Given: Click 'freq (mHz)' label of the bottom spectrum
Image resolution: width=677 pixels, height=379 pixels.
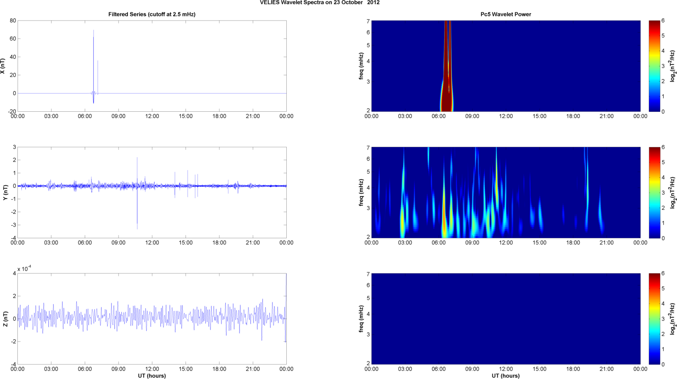Looking at the screenshot, I should click(x=361, y=319).
